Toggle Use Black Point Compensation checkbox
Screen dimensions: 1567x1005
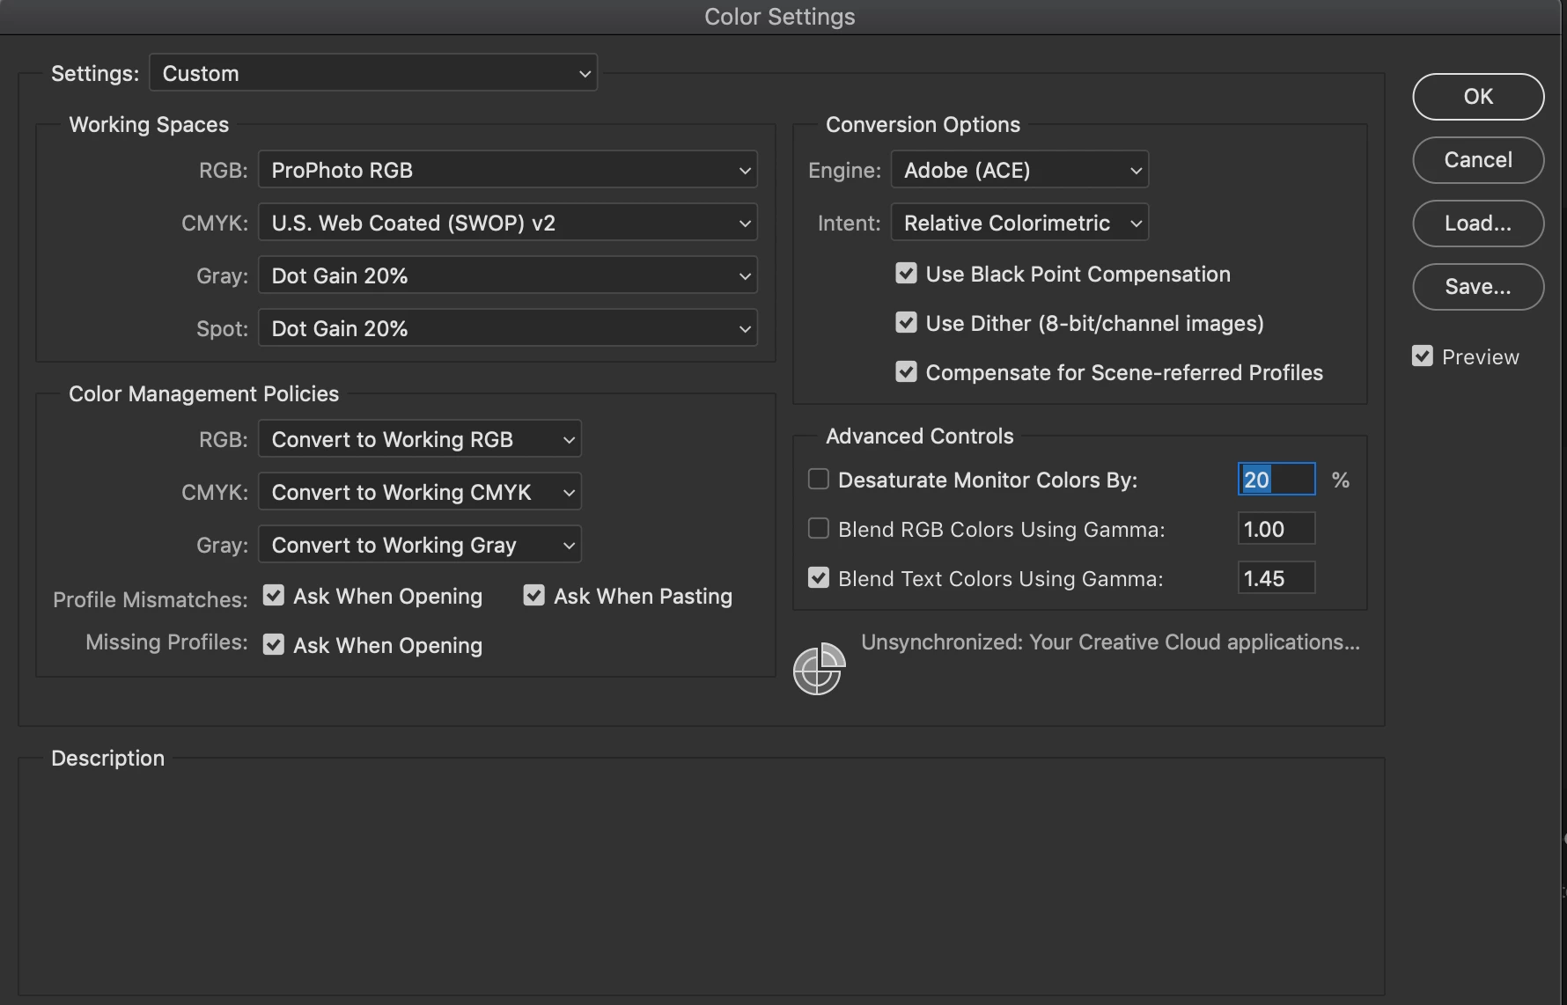906,274
